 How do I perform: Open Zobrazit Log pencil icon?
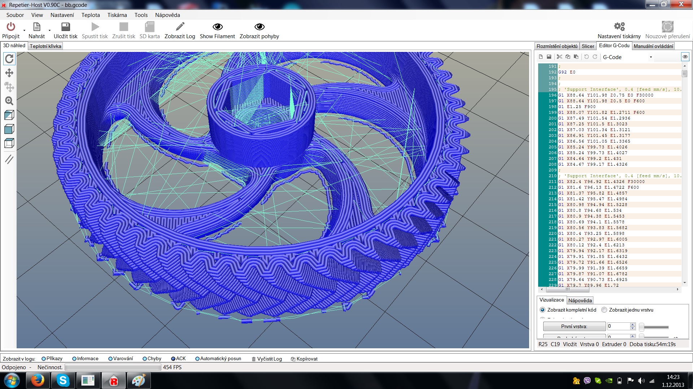point(180,27)
